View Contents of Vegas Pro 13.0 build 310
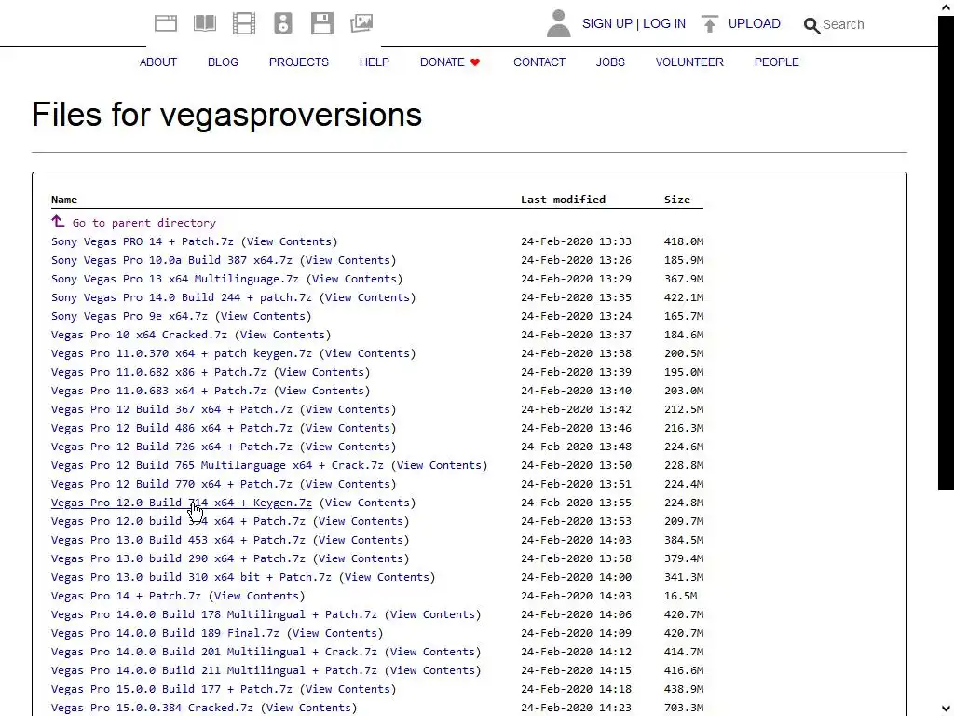 (387, 577)
